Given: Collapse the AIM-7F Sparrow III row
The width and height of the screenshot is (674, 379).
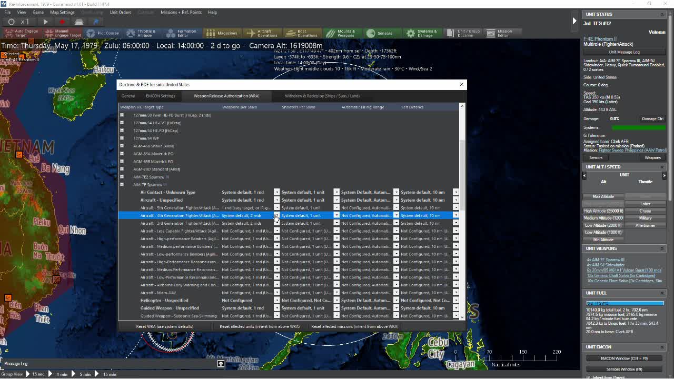Looking at the screenshot, I should [x=122, y=185].
